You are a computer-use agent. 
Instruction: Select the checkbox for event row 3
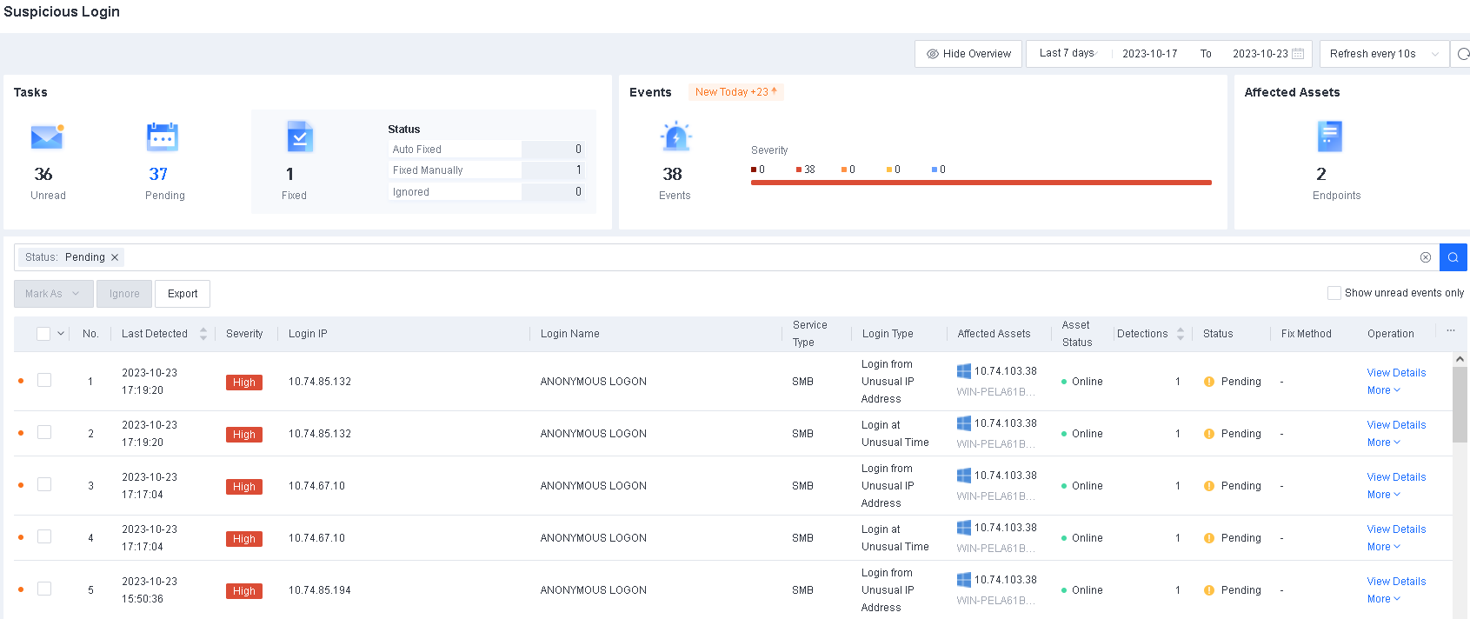click(44, 484)
